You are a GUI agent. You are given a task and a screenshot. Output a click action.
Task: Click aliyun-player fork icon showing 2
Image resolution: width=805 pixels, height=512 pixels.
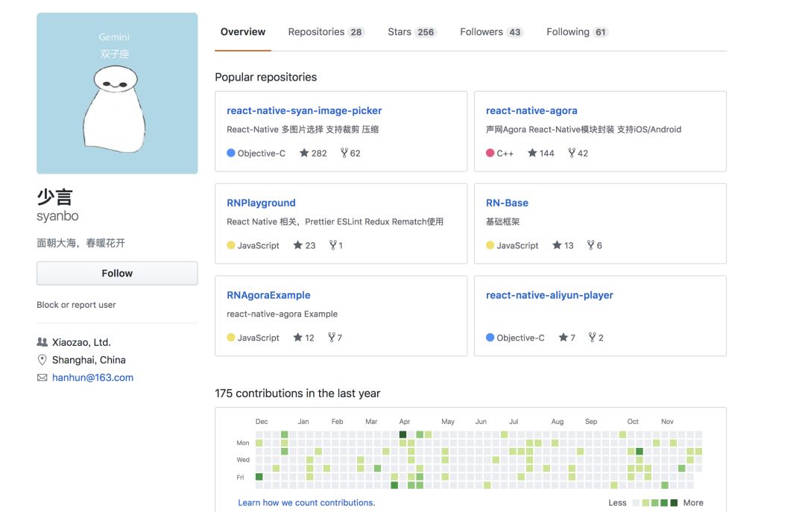[593, 338]
